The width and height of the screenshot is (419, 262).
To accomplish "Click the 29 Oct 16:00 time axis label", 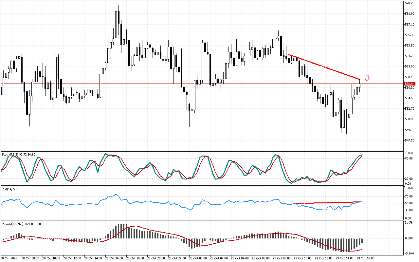I will tap(366, 258).
